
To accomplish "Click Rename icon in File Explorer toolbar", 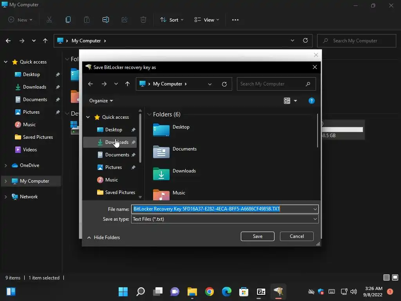I will point(106,20).
